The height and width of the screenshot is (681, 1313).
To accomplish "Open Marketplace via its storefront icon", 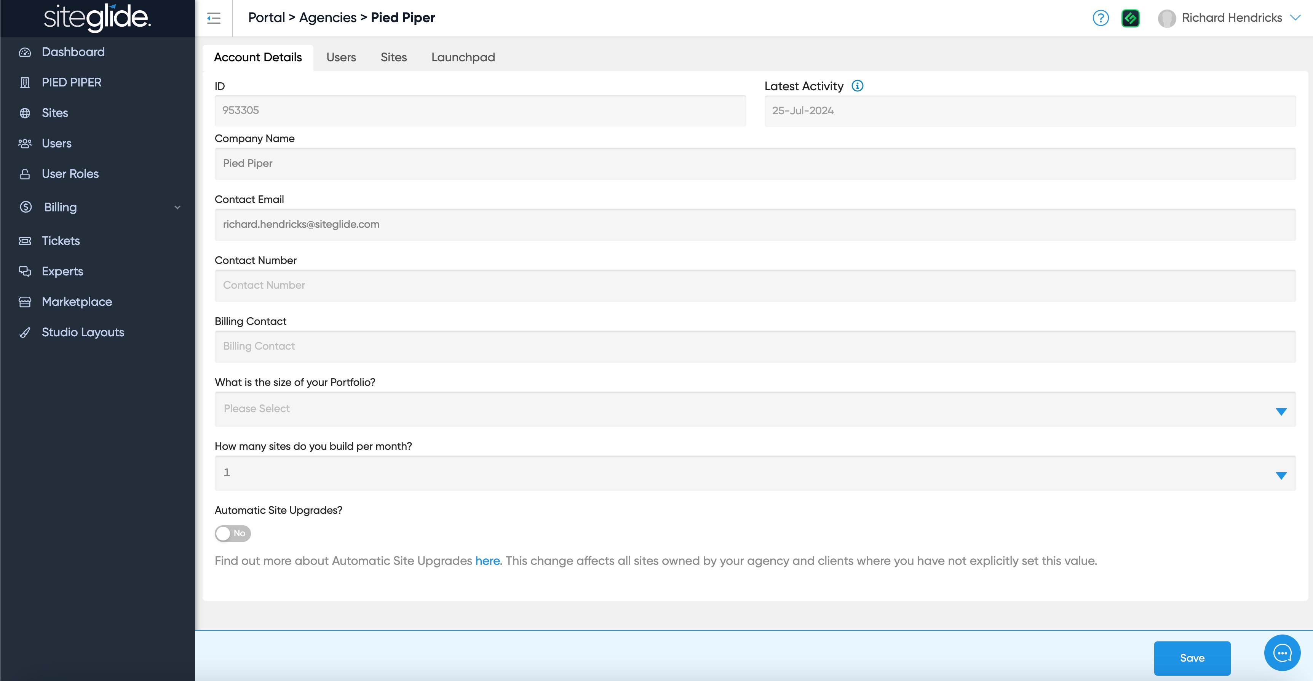I will (x=25, y=302).
